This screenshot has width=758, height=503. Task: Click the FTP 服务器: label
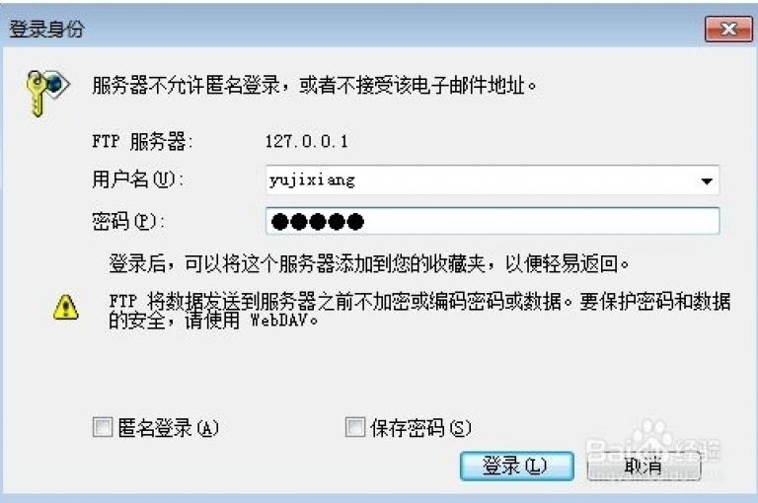click(142, 142)
